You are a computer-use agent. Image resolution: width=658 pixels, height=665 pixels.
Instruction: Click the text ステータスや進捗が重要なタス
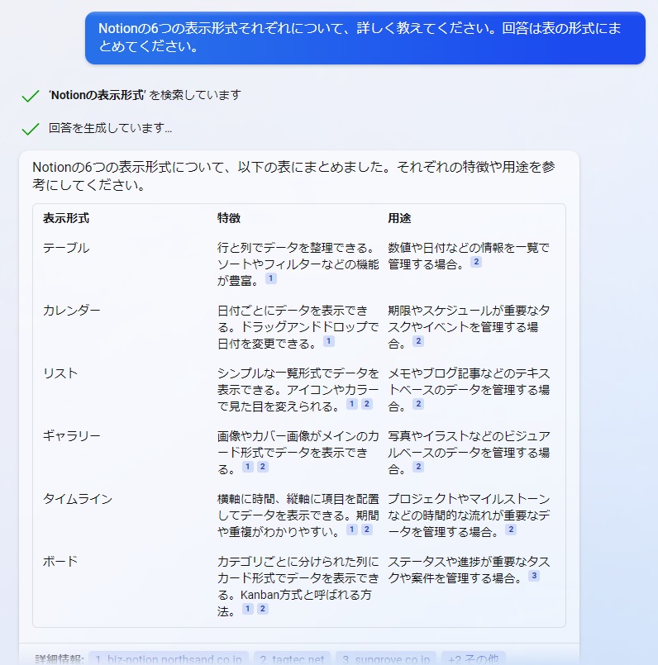[469, 562]
